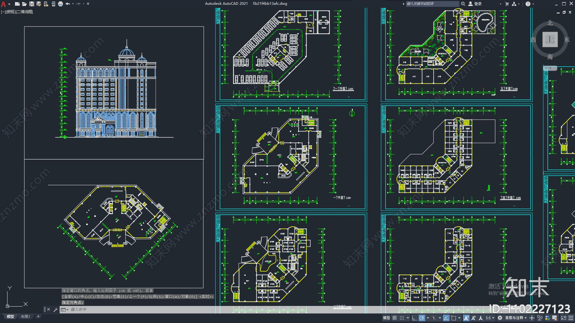The image size is (575, 323).
Task: Open the Autodesk App Store cart
Action: click(x=507, y=4)
